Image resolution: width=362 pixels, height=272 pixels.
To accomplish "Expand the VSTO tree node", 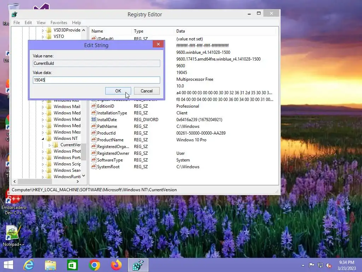I will click(43, 36).
